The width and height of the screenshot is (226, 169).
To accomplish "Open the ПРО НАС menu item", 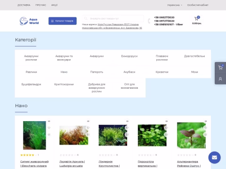I will point(40,5).
